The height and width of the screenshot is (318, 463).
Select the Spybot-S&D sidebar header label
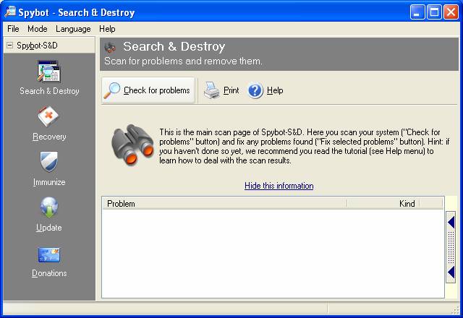[37, 46]
